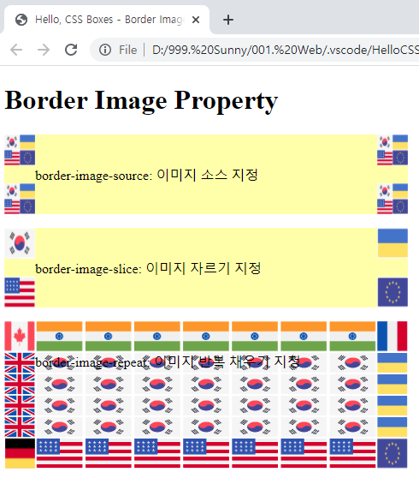
Task: Click the large Korean flag in the slice box
Action: 20,243
